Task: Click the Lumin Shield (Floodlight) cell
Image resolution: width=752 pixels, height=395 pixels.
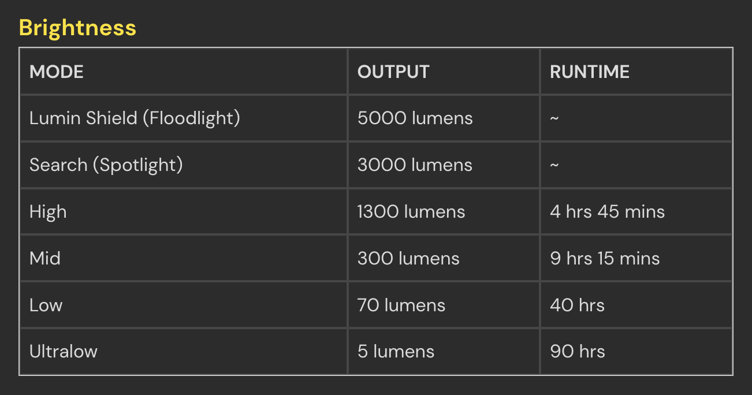Action: [x=184, y=118]
